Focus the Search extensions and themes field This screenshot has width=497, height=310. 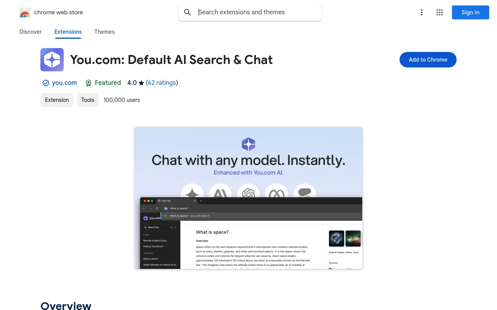tap(256, 12)
